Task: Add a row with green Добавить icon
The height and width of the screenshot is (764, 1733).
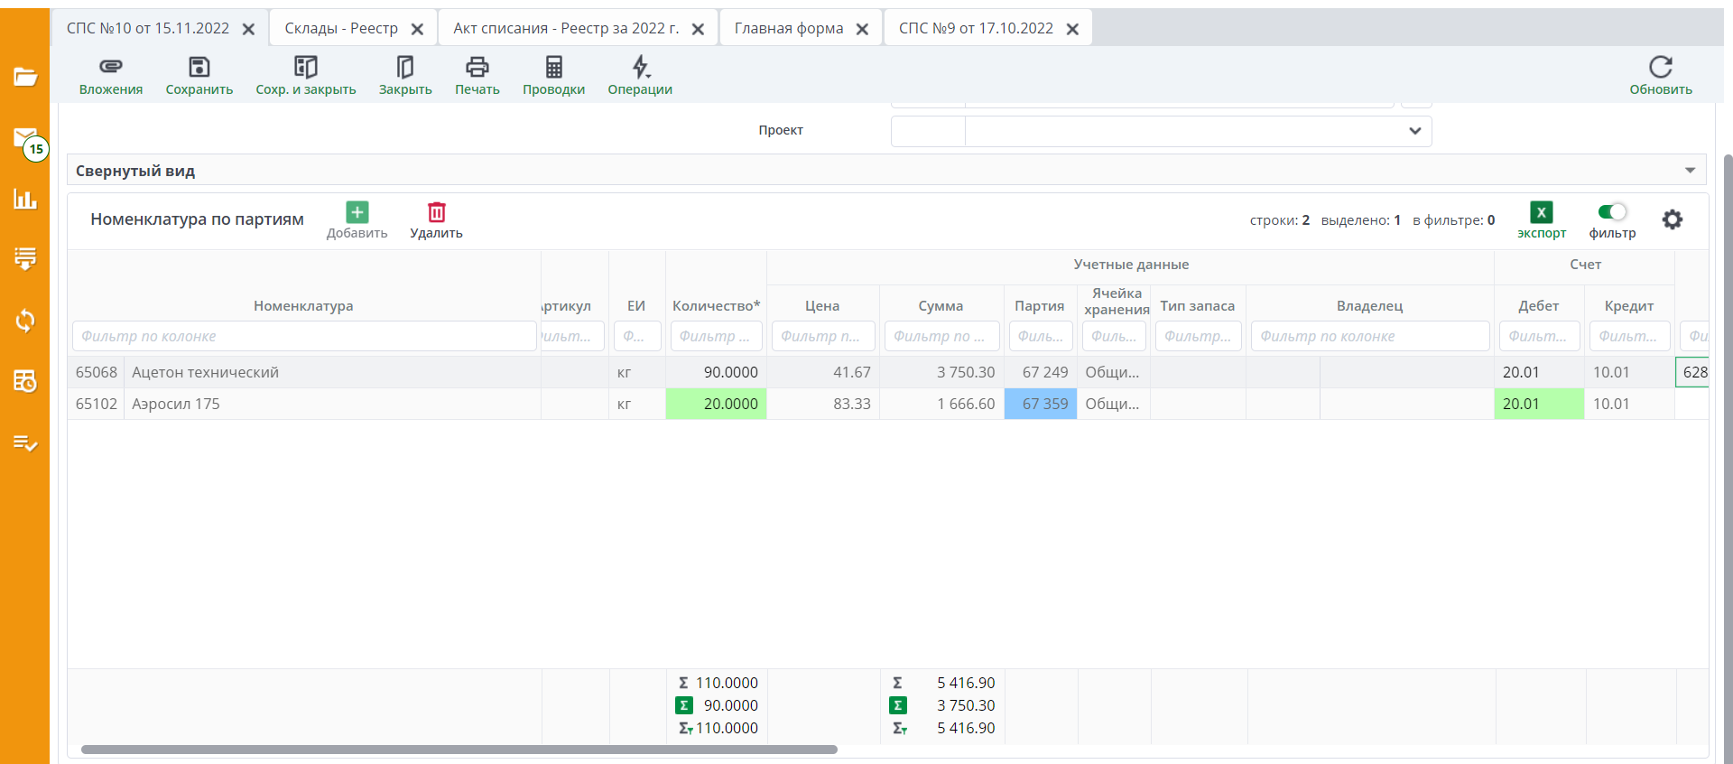Action: 357,213
